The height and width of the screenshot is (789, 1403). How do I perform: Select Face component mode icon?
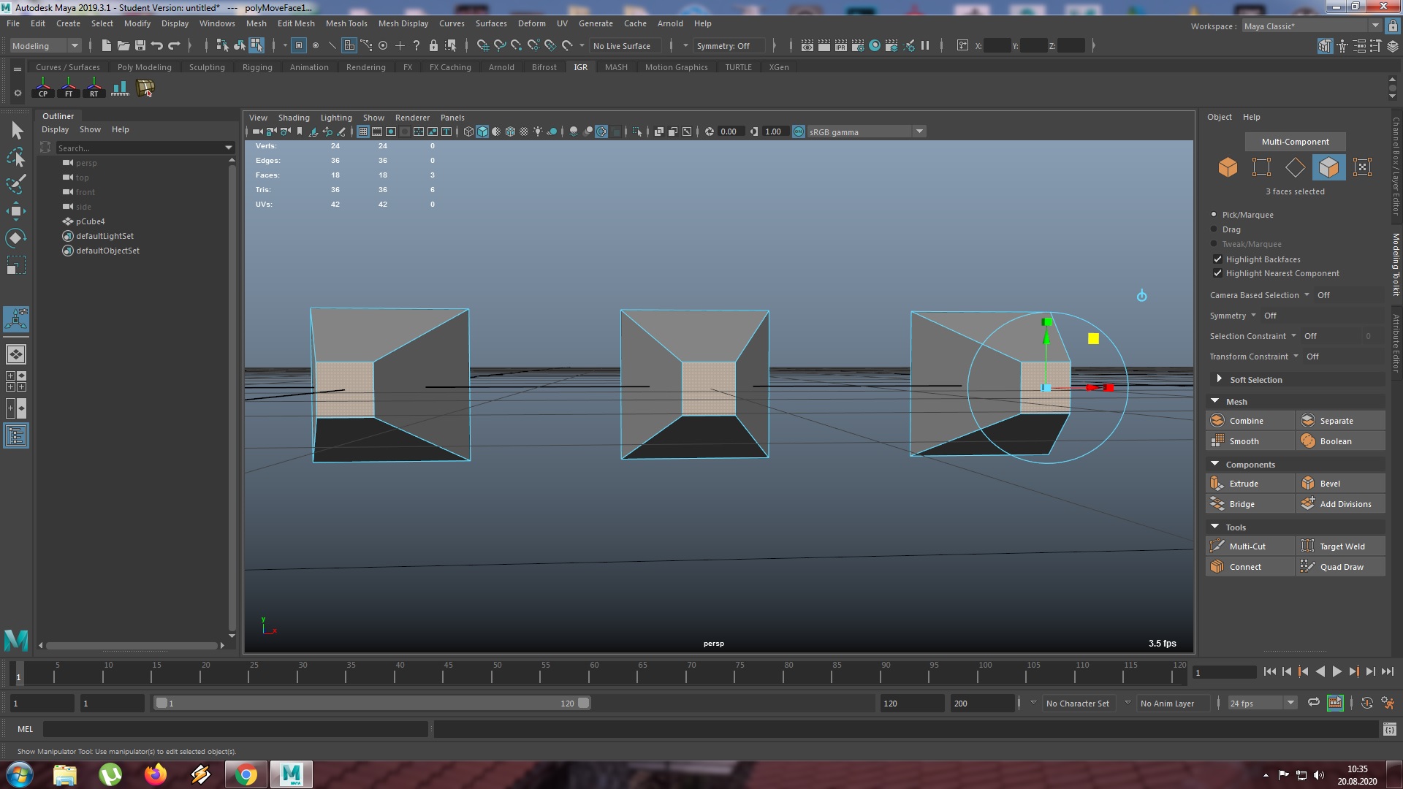(1328, 167)
